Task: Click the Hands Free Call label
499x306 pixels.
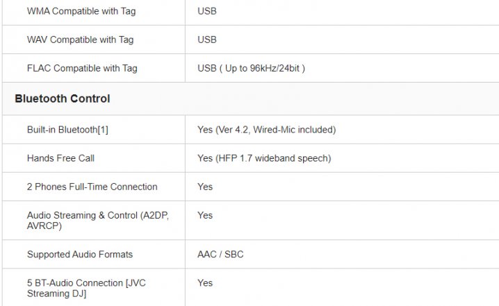Action: [x=60, y=158]
